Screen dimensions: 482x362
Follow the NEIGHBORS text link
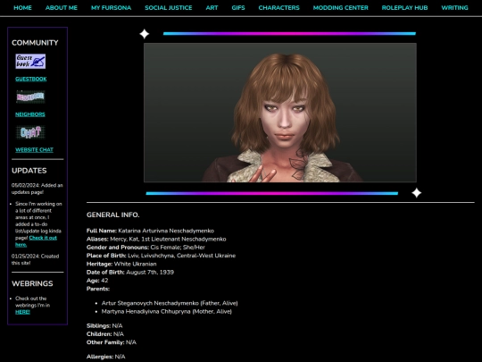click(x=30, y=114)
